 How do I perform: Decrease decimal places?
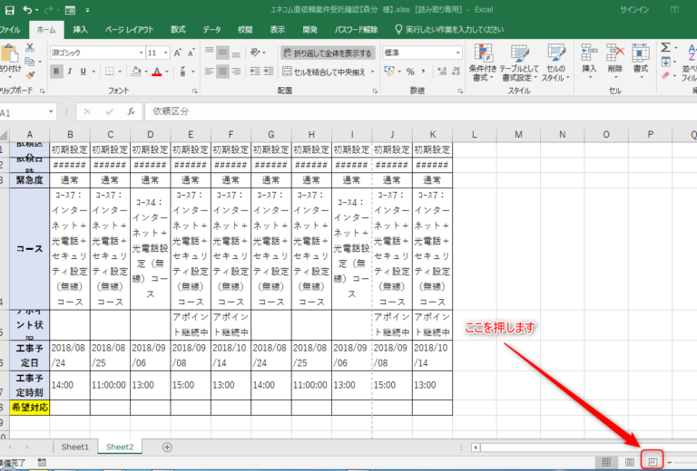[456, 72]
